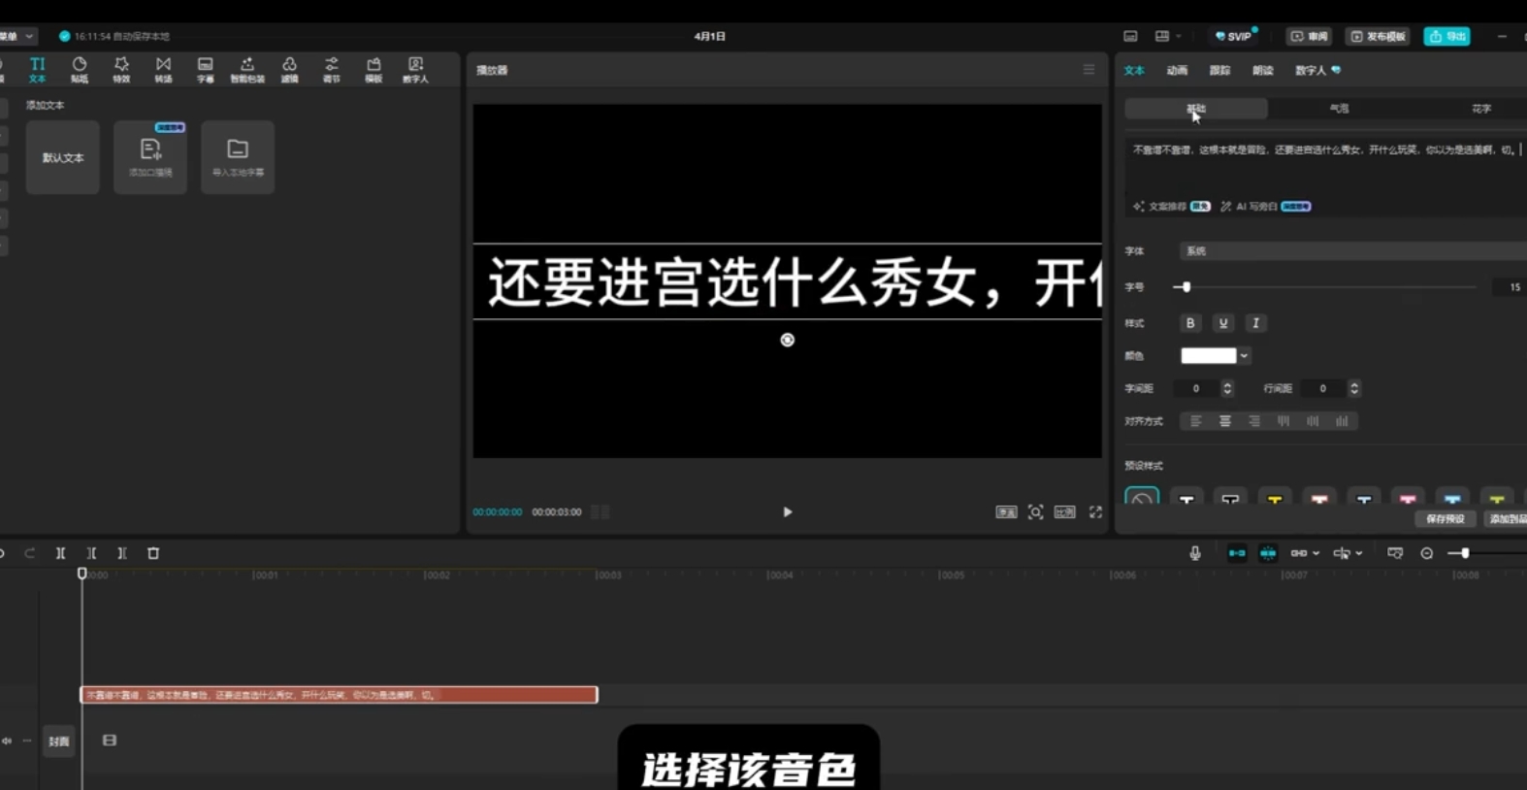Click the 字号 font size slider handle
Image resolution: width=1527 pixels, height=790 pixels.
1186,287
